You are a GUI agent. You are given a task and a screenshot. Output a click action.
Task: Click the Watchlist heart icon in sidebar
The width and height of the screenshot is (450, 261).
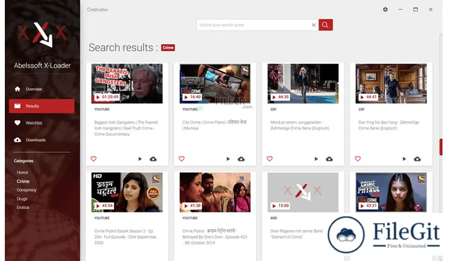[x=18, y=123]
